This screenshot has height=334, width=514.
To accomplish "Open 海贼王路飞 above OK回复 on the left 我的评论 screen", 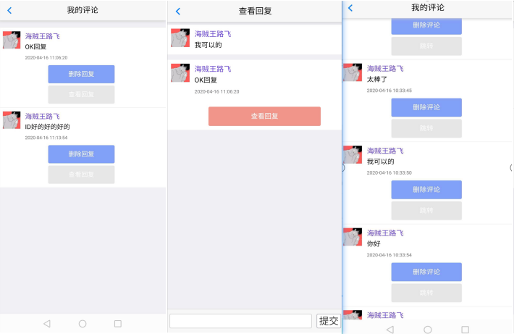I will click(x=43, y=36).
